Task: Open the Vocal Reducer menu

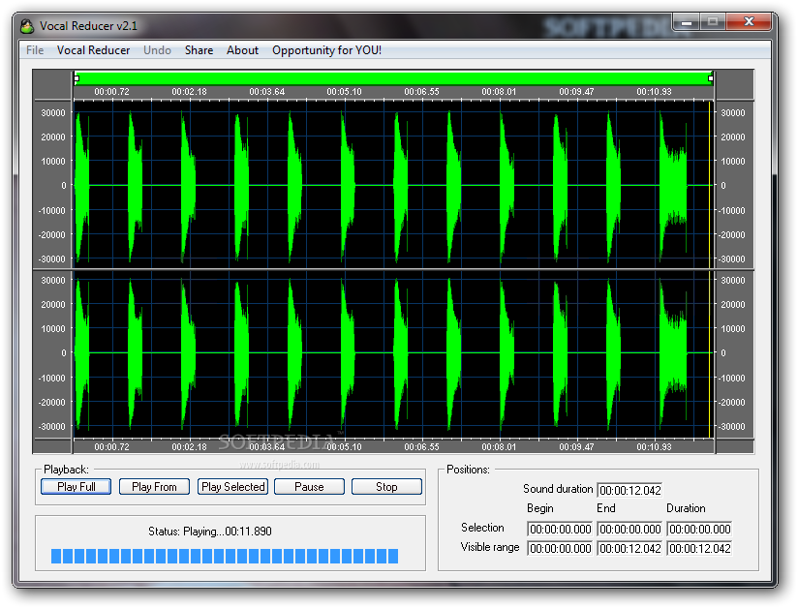Action: (x=93, y=50)
